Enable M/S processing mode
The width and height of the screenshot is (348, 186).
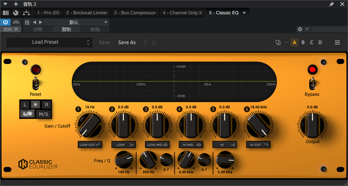(43, 114)
